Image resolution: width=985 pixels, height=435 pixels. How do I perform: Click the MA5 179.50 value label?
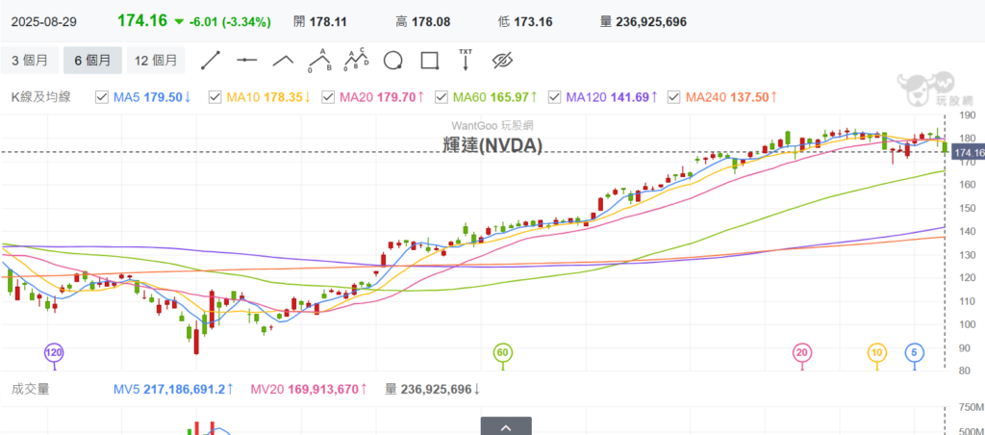click(153, 97)
